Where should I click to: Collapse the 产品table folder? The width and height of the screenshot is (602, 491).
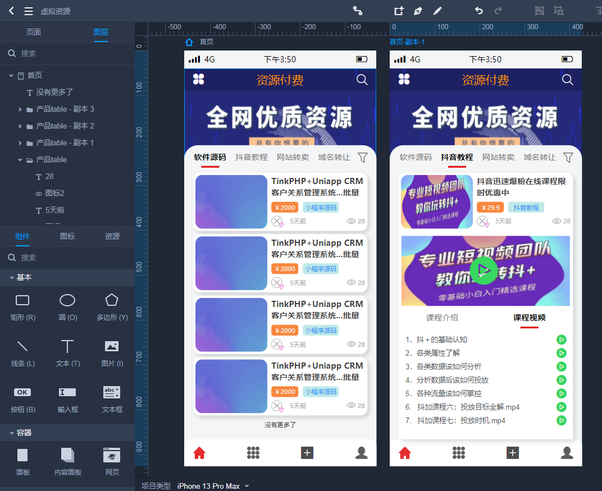pos(20,160)
